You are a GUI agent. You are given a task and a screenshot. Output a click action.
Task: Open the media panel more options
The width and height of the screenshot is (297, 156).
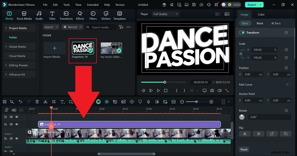[x=128, y=27]
